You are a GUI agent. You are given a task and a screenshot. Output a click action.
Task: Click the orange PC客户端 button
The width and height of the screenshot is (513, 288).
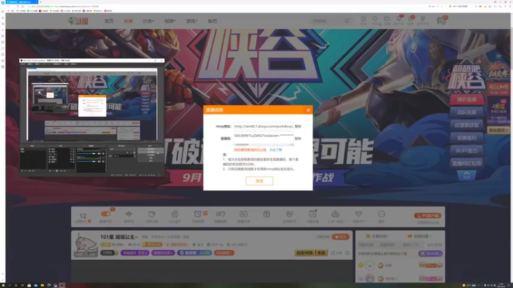(428, 216)
